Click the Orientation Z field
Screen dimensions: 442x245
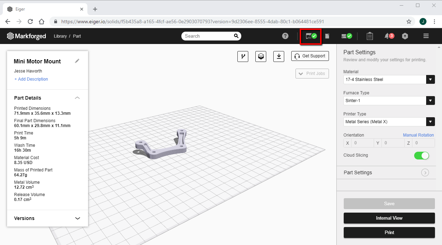[x=424, y=143]
